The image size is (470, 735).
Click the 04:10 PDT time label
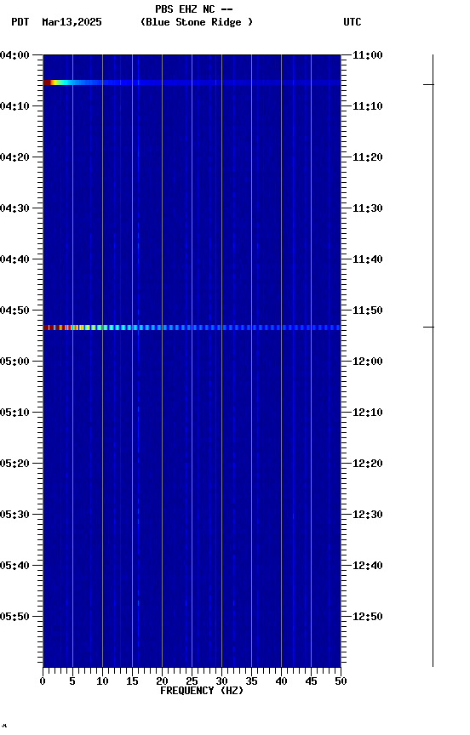point(14,106)
